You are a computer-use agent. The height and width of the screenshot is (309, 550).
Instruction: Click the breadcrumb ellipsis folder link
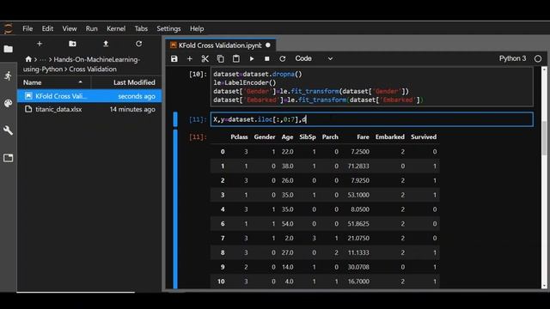click(43, 59)
